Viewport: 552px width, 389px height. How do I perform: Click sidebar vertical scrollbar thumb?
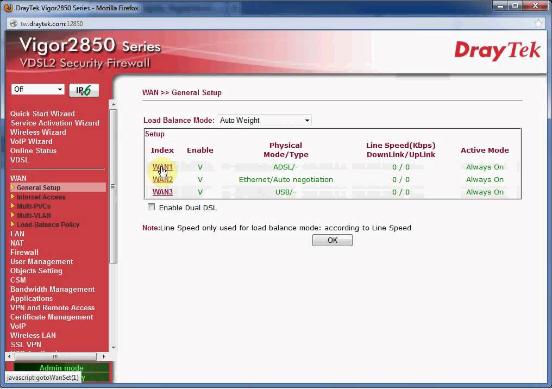pos(114,186)
